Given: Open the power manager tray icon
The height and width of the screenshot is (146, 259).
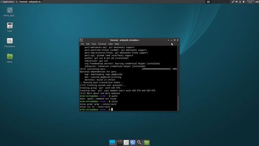Looking at the screenshot, I should [240, 2].
